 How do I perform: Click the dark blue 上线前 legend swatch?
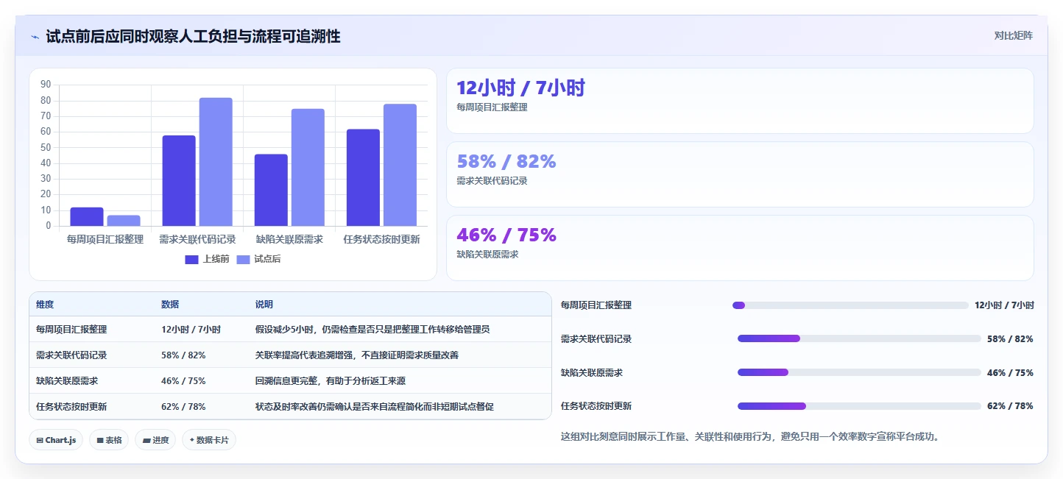[x=191, y=259]
